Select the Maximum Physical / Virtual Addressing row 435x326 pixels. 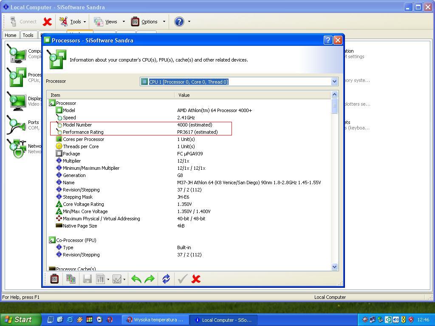point(189,219)
